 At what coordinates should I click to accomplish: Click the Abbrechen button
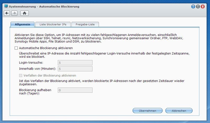coord(179,111)
